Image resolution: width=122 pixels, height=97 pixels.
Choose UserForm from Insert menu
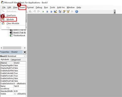pyautogui.click(x=11, y=15)
